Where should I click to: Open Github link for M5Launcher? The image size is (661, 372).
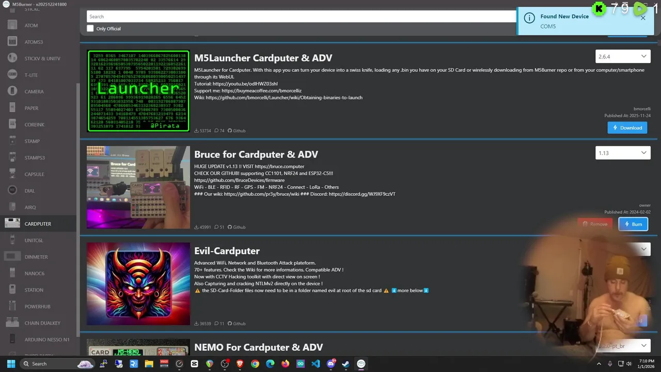(237, 131)
